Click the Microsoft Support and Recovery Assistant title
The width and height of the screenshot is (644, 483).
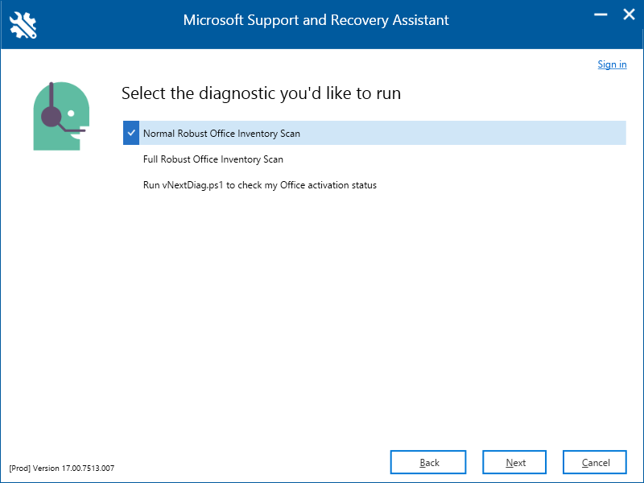(316, 20)
